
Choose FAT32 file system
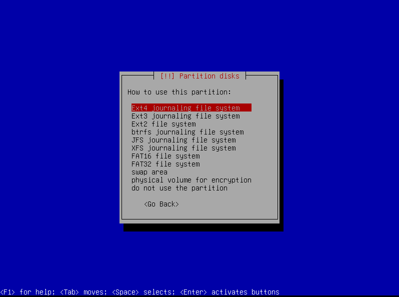165,164
